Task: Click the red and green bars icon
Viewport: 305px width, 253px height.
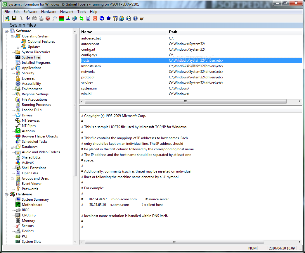Action: 61,18
